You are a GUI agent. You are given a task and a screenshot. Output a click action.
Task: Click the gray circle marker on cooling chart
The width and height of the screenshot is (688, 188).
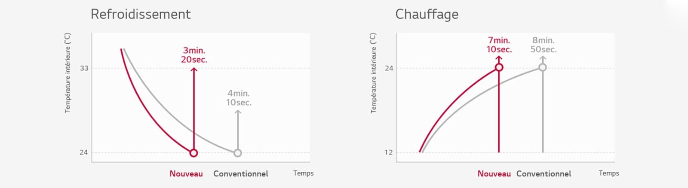pos(237,153)
